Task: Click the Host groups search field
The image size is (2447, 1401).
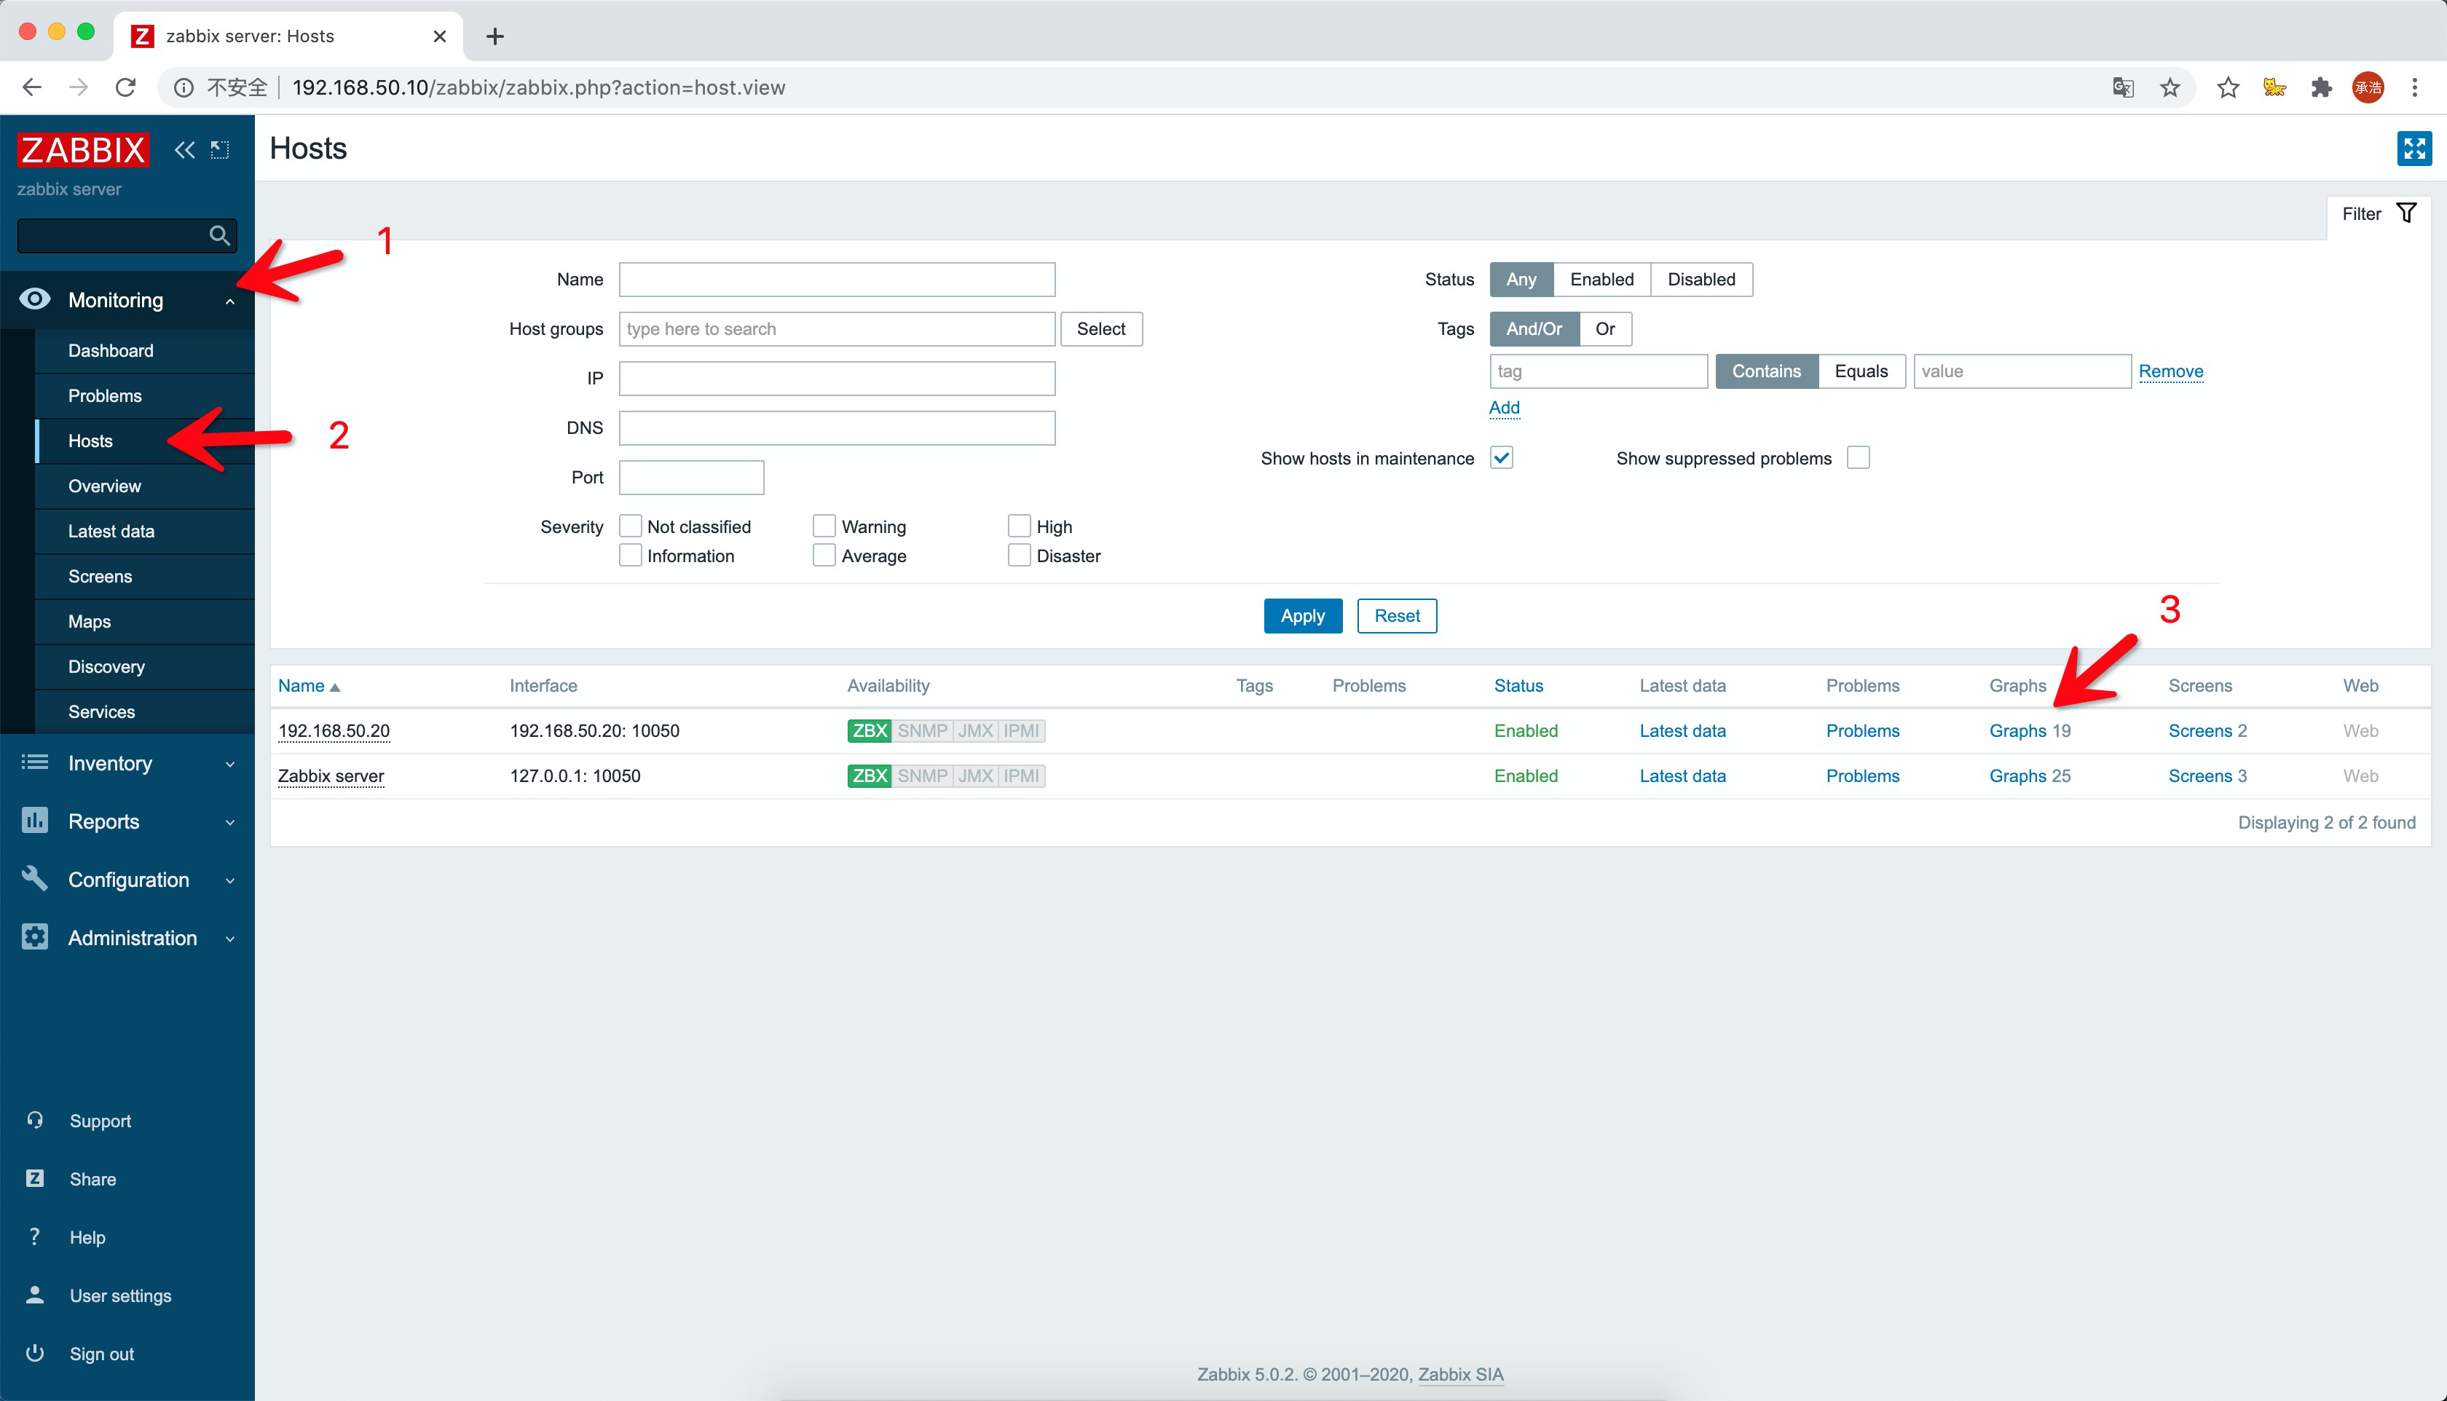Action: 836,329
